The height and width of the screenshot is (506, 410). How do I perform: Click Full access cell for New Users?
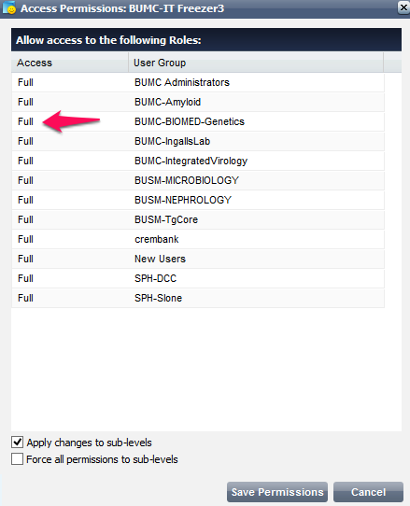pos(25,259)
